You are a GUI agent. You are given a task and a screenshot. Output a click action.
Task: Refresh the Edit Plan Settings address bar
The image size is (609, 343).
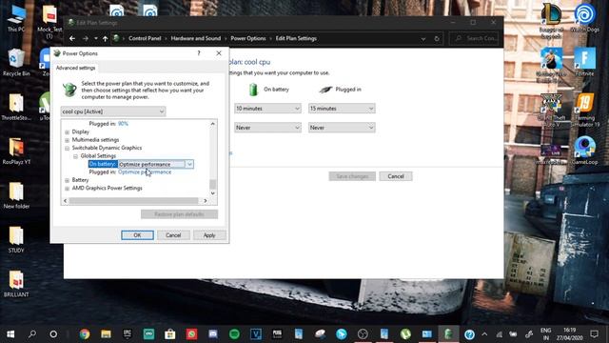tap(437, 39)
